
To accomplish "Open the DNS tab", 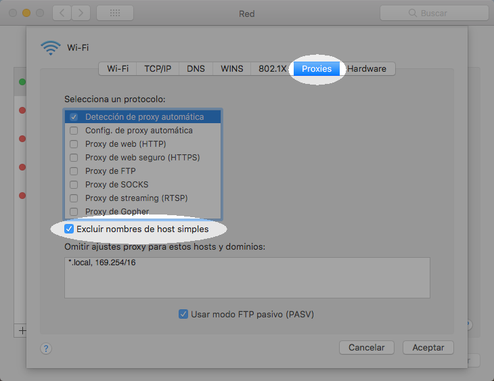I will (196, 69).
